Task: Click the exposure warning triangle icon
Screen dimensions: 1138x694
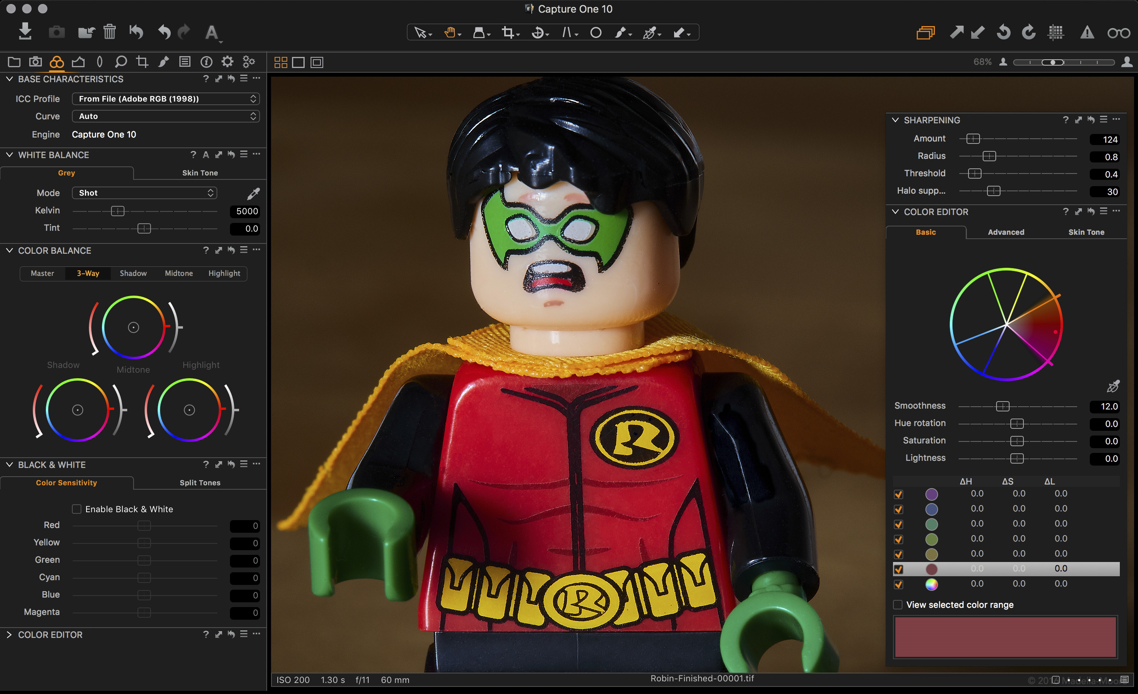Action: click(x=1087, y=32)
